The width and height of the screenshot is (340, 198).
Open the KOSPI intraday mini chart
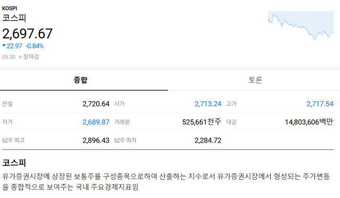pos(301,25)
